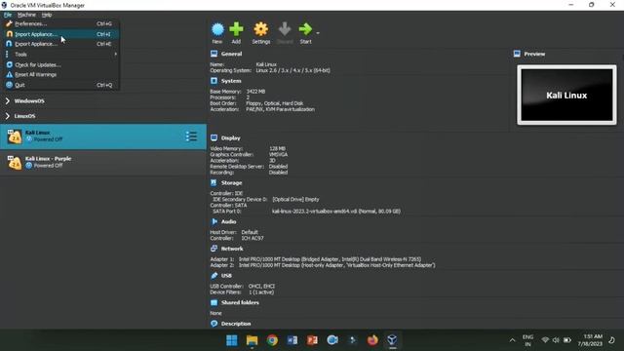Open the Network section heading
Viewport: 624px width, 351px height.
pyautogui.click(x=232, y=249)
